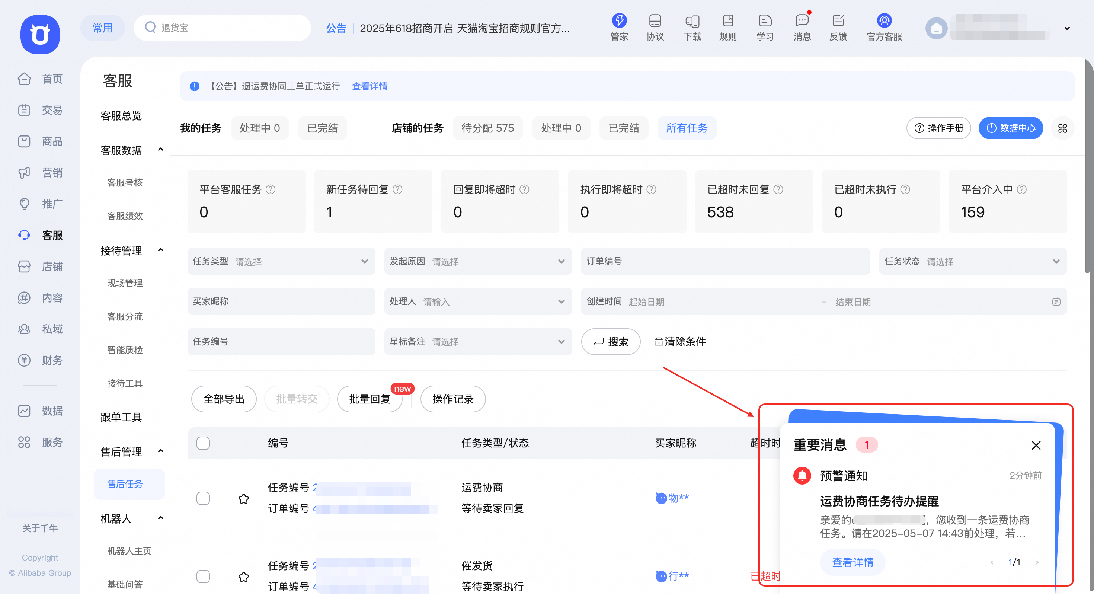Switch to 待分配 575 tab
The width and height of the screenshot is (1094, 594).
487,128
